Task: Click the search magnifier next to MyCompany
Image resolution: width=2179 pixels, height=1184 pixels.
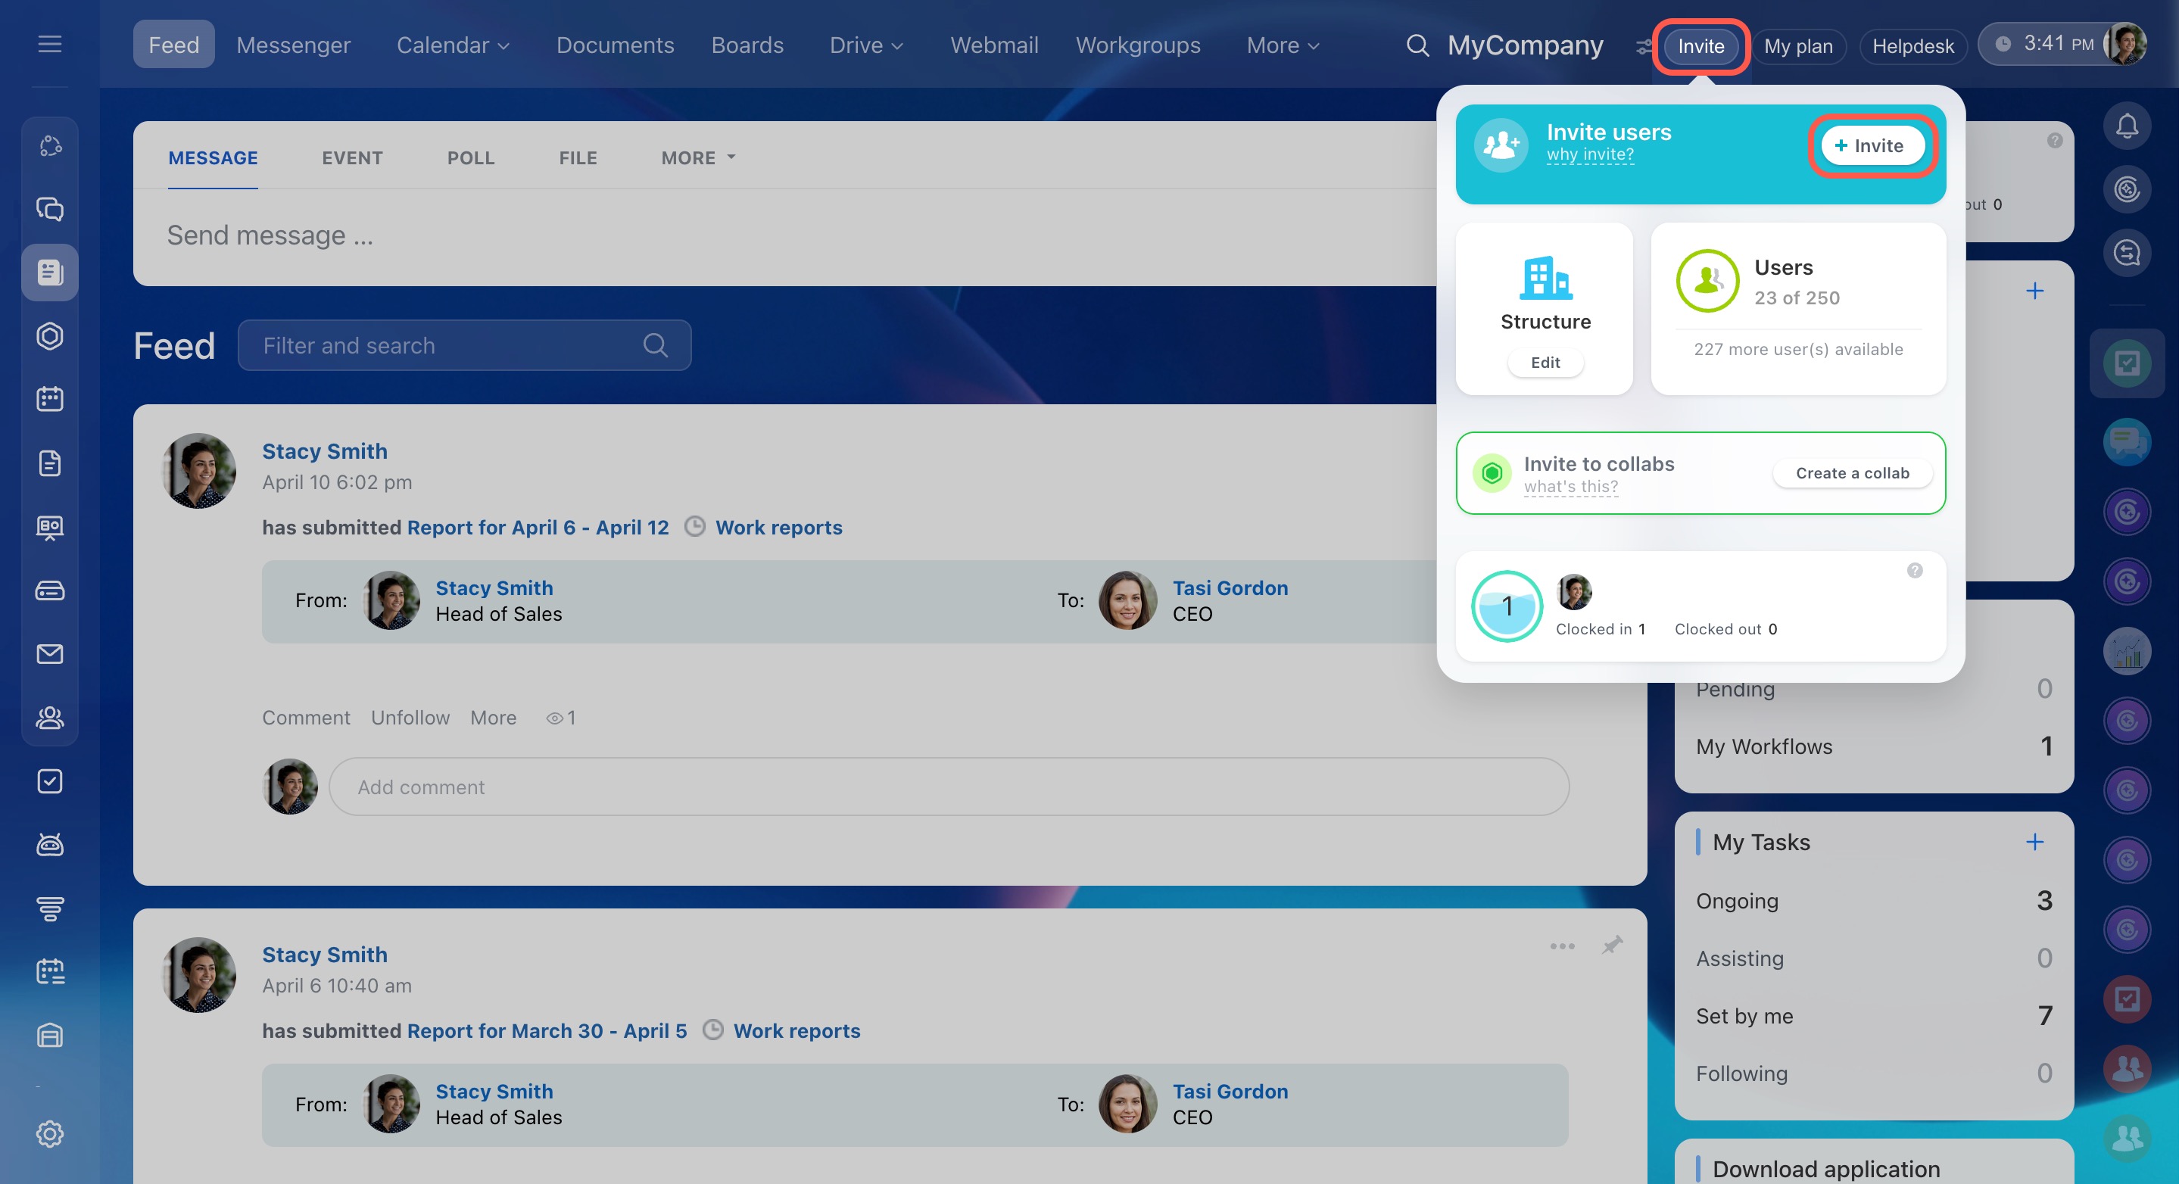Action: tap(1417, 45)
